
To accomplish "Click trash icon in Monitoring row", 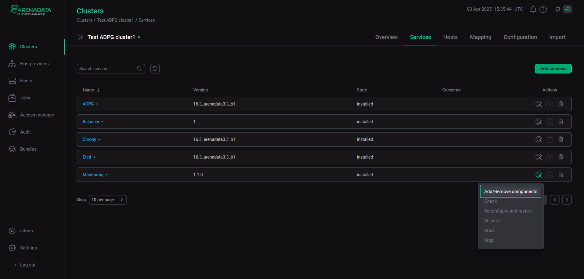I will click(x=561, y=175).
